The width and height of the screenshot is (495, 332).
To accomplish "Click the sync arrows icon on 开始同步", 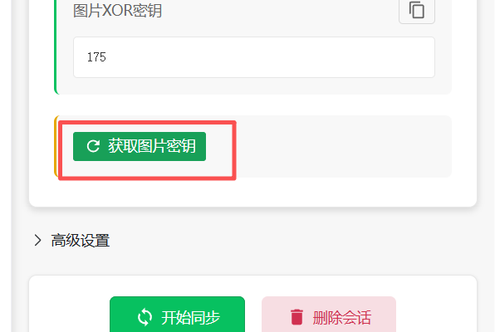I will click(145, 317).
